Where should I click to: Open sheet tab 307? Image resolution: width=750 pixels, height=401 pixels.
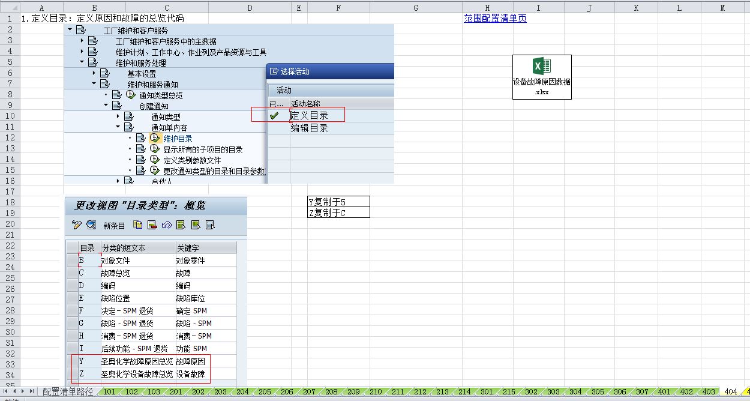pos(642,392)
